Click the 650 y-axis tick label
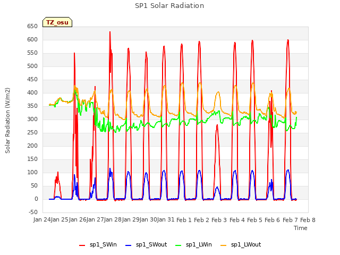The height and width of the screenshot is (255, 340). click(x=32, y=27)
